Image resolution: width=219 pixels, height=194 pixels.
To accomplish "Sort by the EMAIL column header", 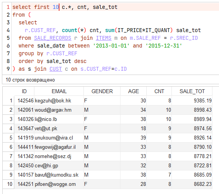I will tap(59, 91).
